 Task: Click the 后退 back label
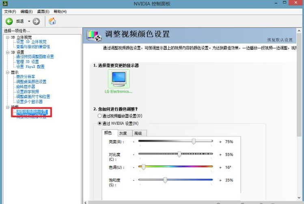20,21
